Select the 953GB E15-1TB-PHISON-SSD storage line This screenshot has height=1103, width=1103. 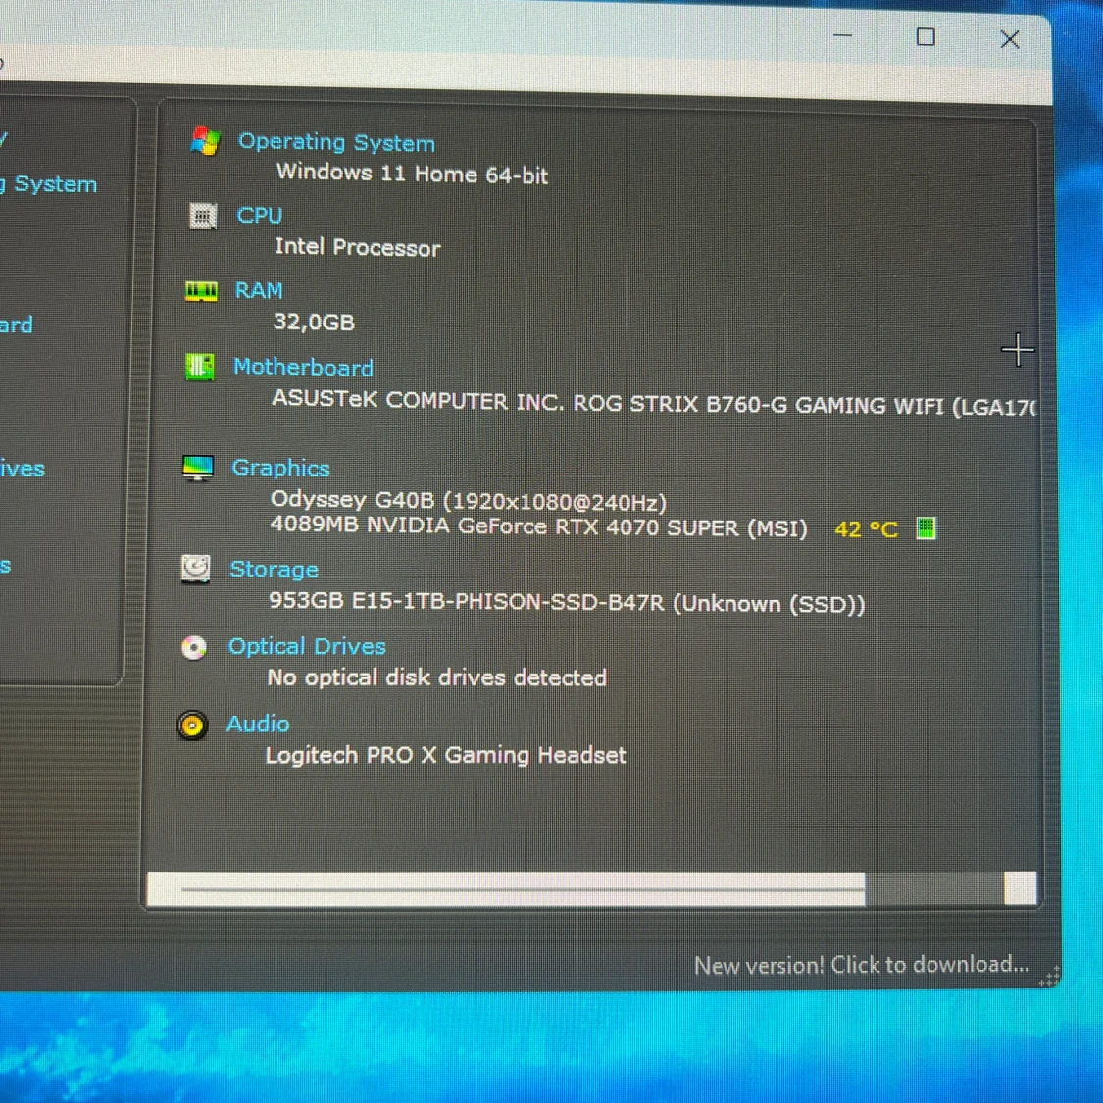(567, 603)
